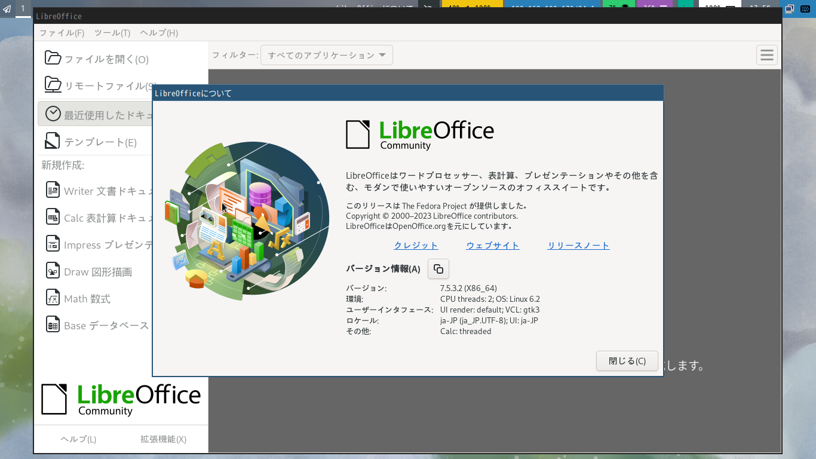Viewport: 816px width, 459px height.
Task: Open the ヘルプ(H) menu
Action: tap(159, 33)
